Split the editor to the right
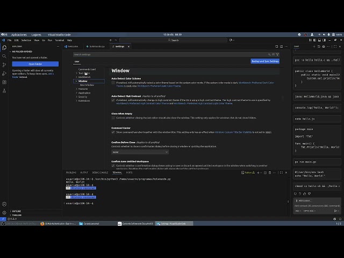The height and width of the screenshot is (258, 344). [282, 47]
